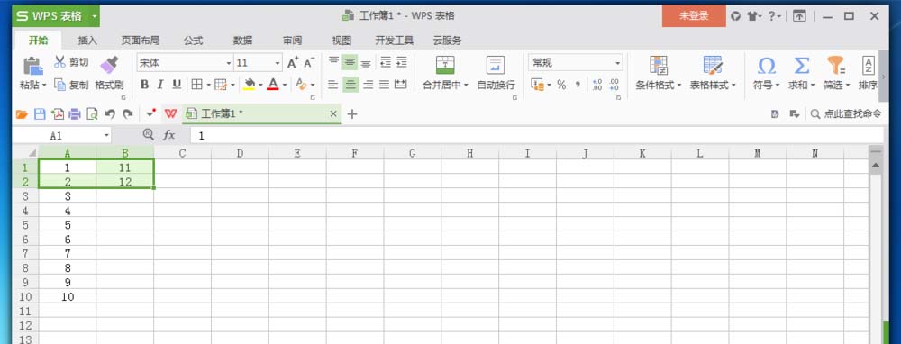Click the Cut (剪切) scissors icon
The image size is (901, 344).
click(x=59, y=62)
